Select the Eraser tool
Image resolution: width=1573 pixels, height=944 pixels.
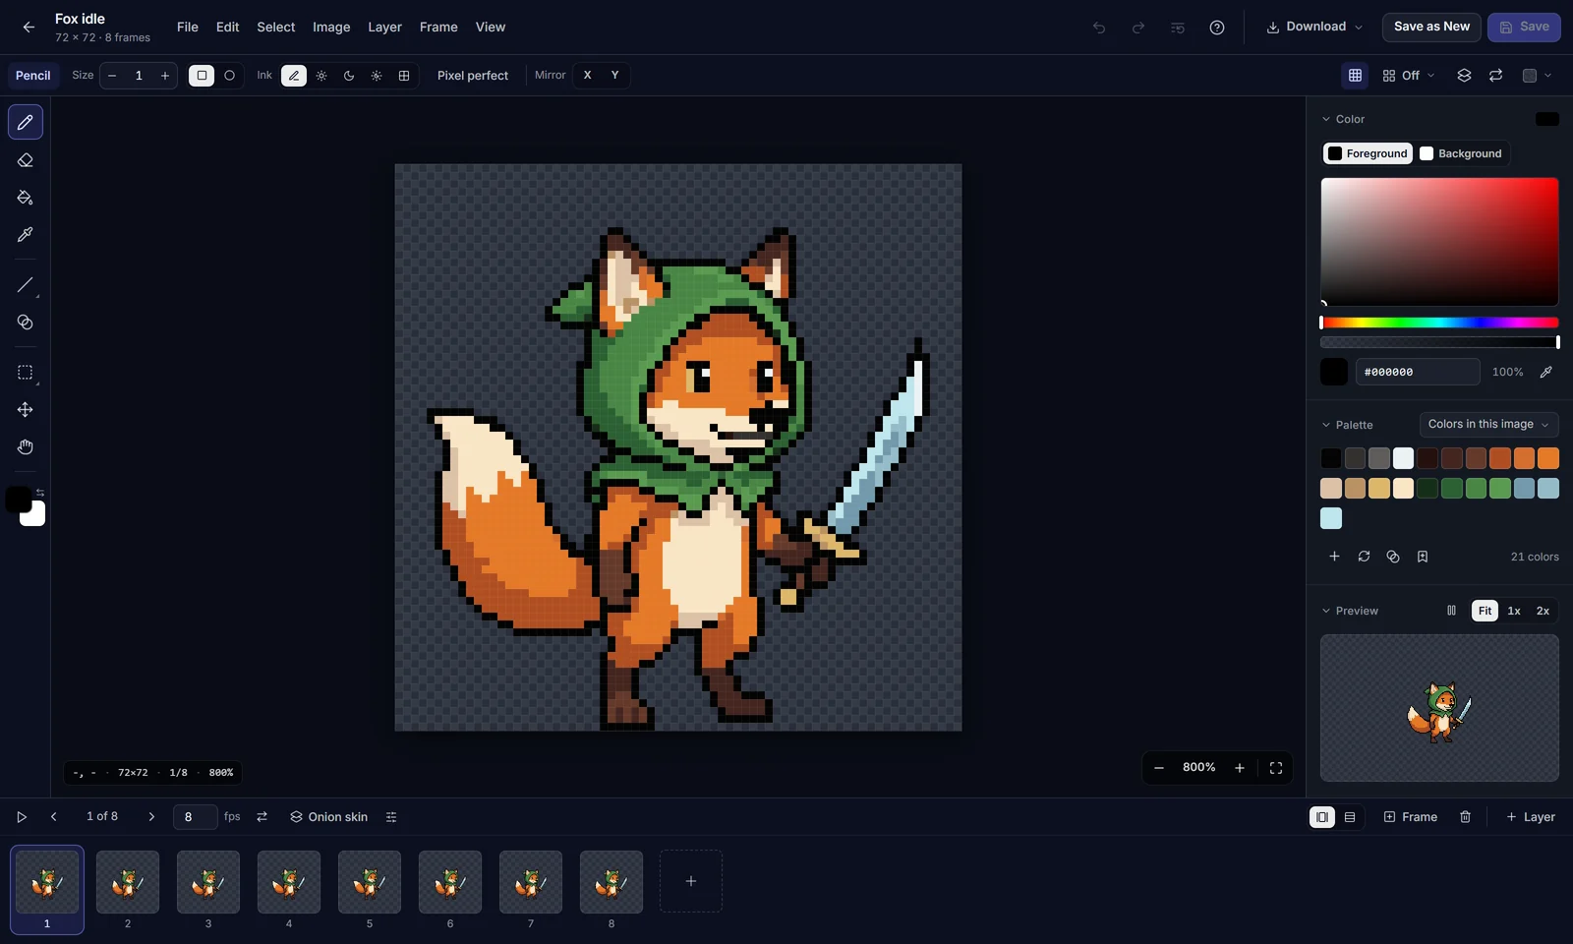point(26,160)
